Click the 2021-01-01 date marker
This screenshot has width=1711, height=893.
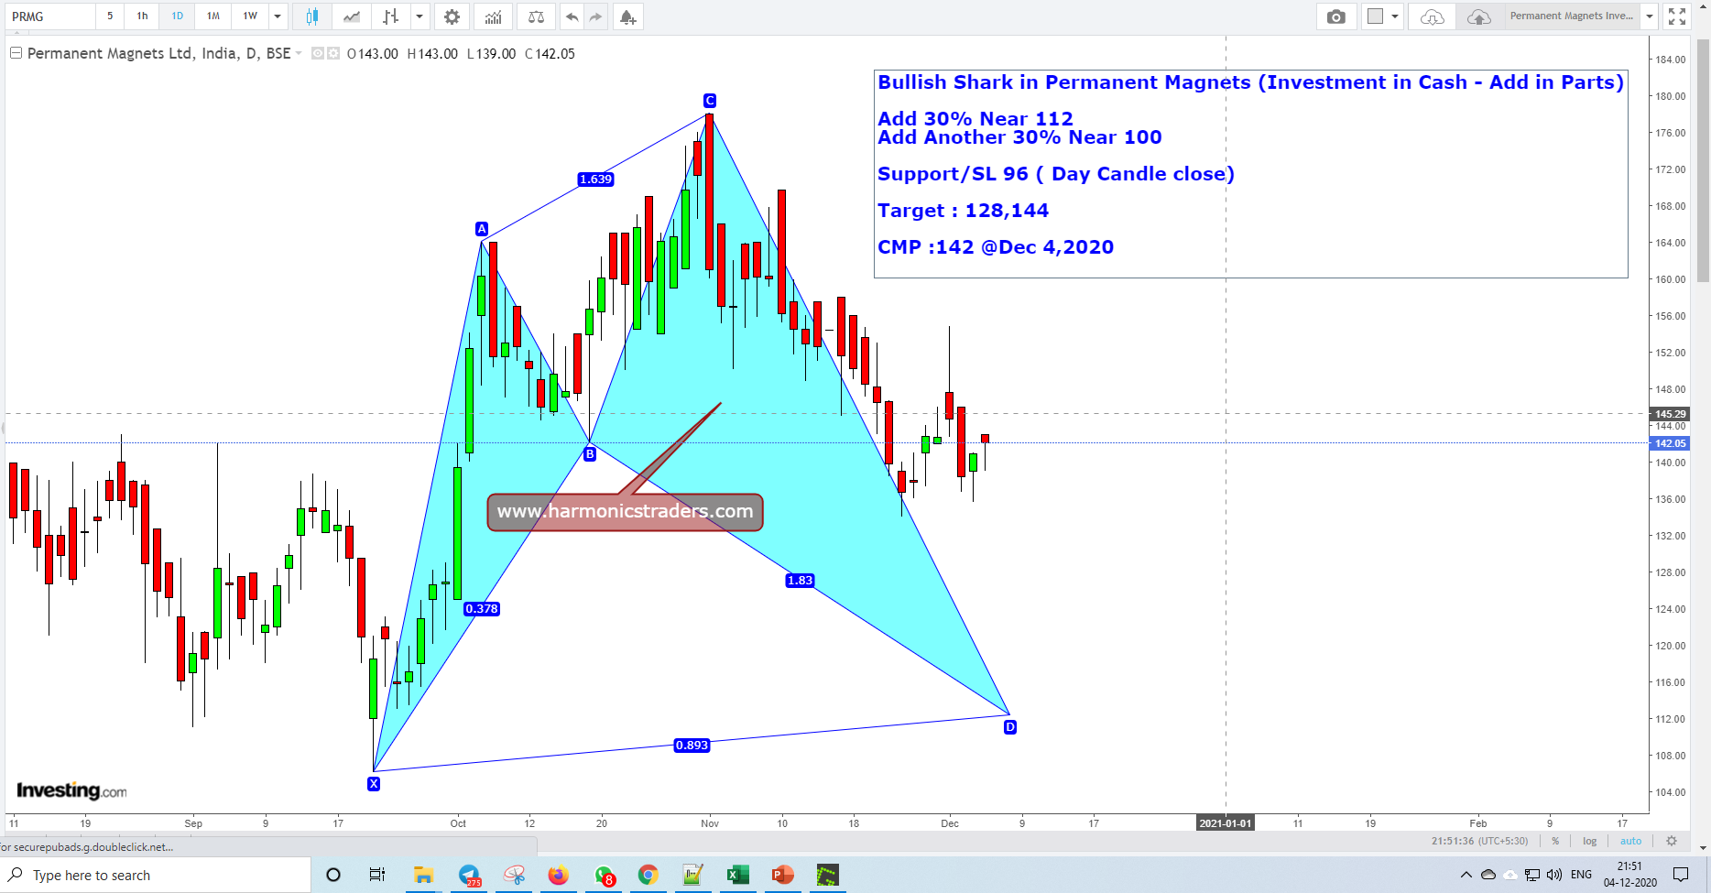coord(1226,823)
